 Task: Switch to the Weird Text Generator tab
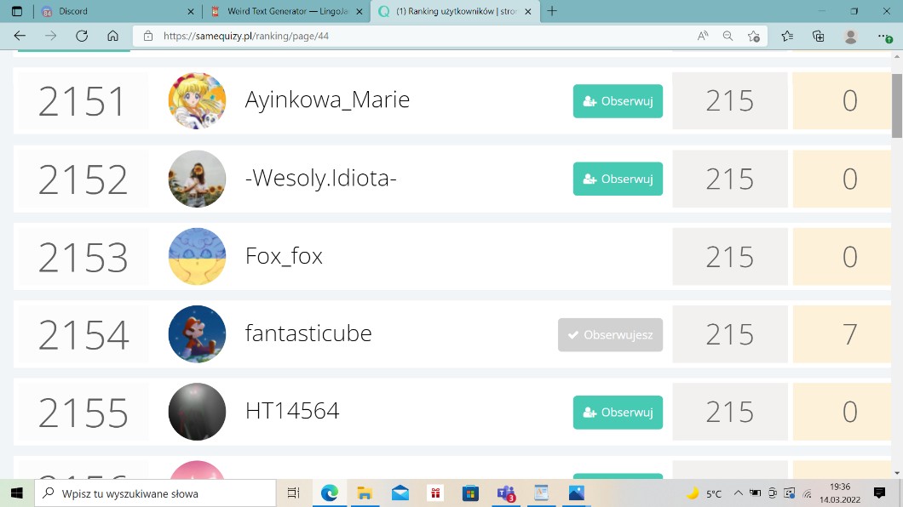coord(285,11)
